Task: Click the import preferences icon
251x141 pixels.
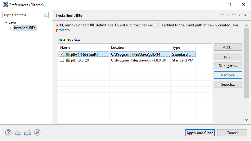Action: [18, 133]
